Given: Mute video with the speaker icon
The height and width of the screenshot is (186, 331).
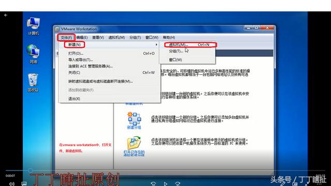Looking at the screenshot, I should click(12, 184).
